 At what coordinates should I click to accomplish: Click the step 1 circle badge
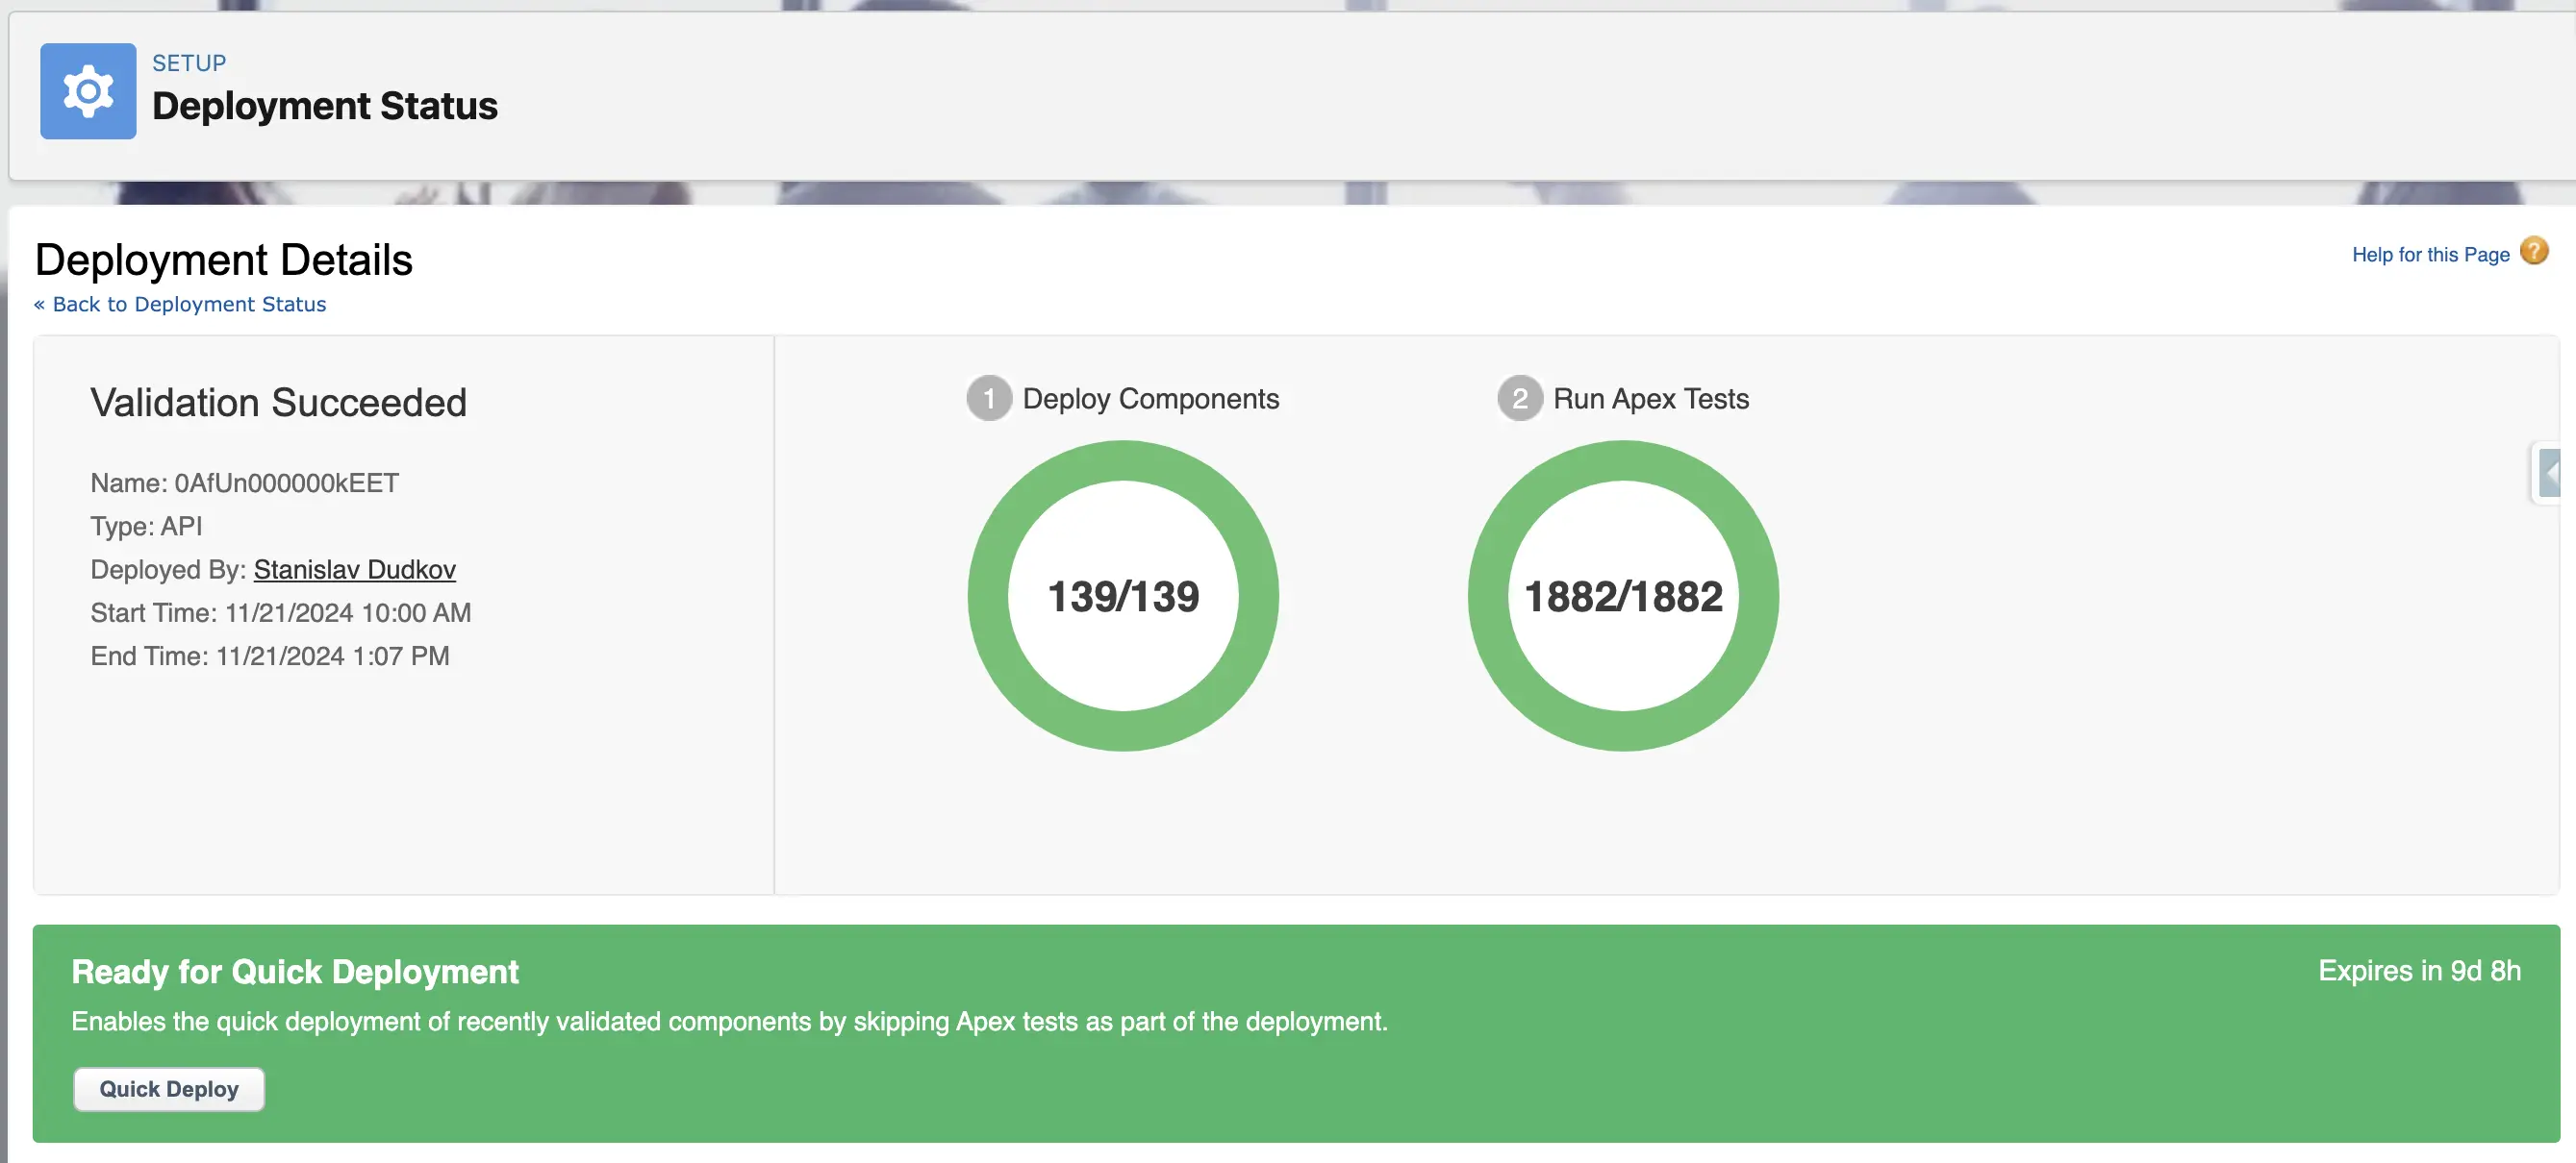[988, 399]
